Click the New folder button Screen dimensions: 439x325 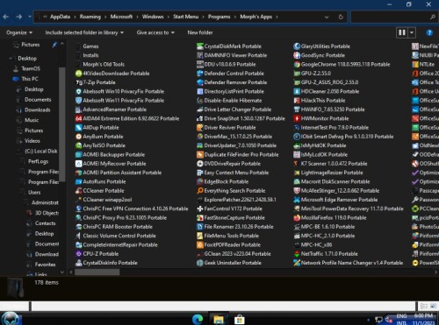click(200, 32)
